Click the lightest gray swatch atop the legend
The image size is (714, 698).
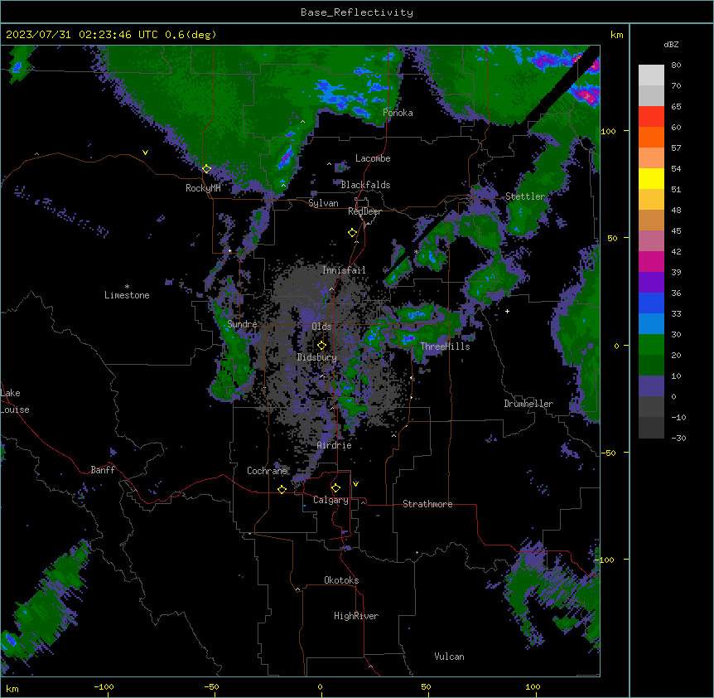coord(651,75)
